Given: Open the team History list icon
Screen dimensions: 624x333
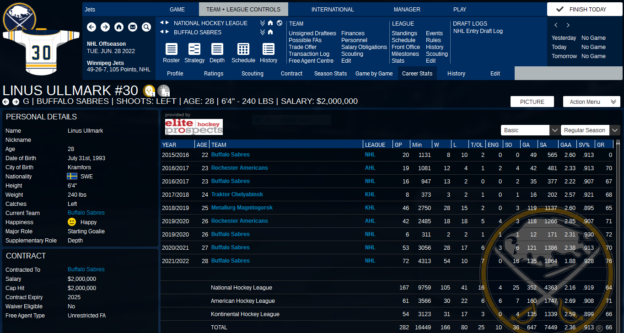Looking at the screenshot, I should [x=269, y=49].
